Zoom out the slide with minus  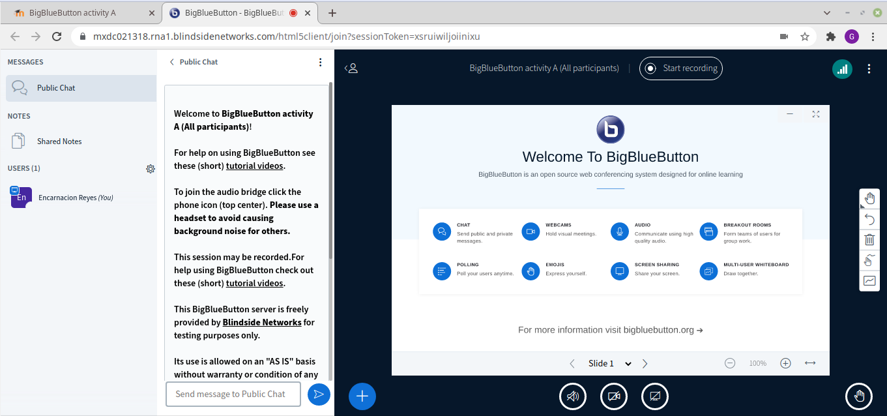730,363
